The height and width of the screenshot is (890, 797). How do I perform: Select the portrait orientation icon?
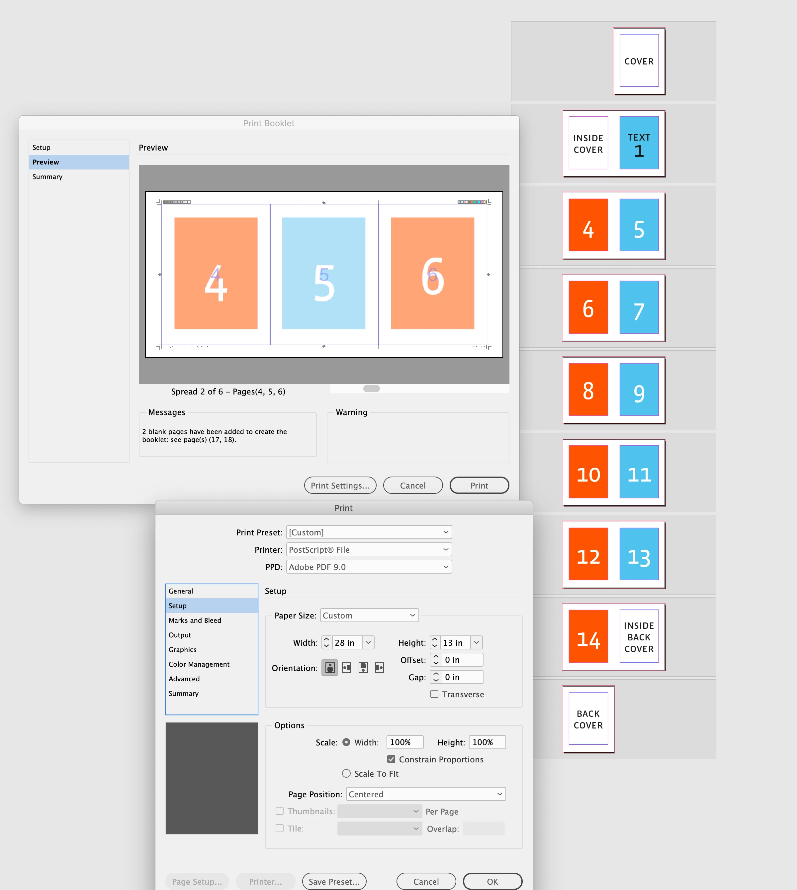[329, 668]
